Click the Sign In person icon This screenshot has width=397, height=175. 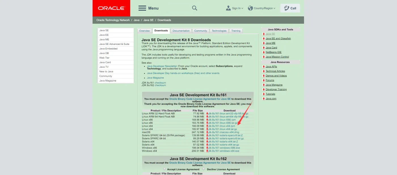coord(228,8)
